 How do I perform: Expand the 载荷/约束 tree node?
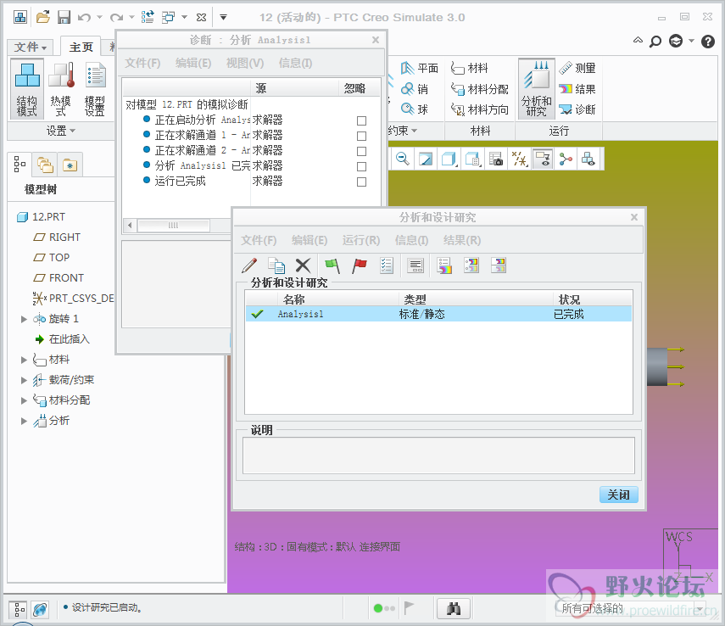24,380
